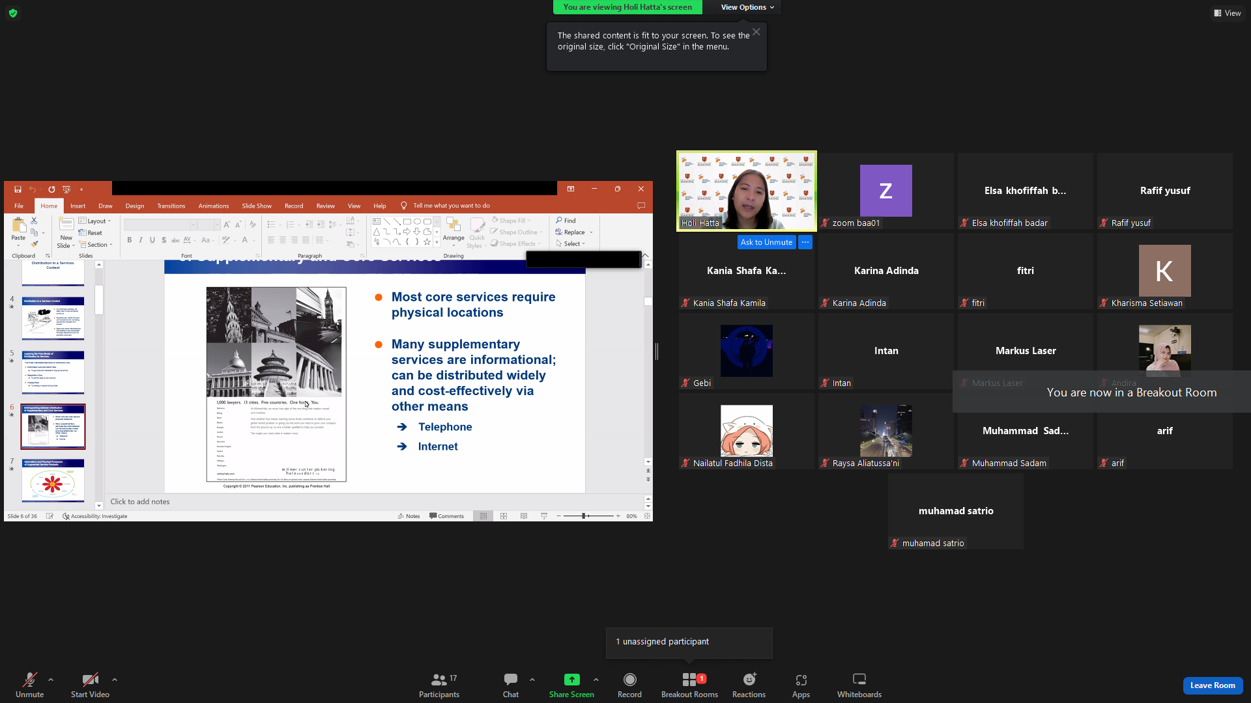Image resolution: width=1251 pixels, height=703 pixels.
Task: Open the Find tool in PowerPoint
Action: coord(566,221)
